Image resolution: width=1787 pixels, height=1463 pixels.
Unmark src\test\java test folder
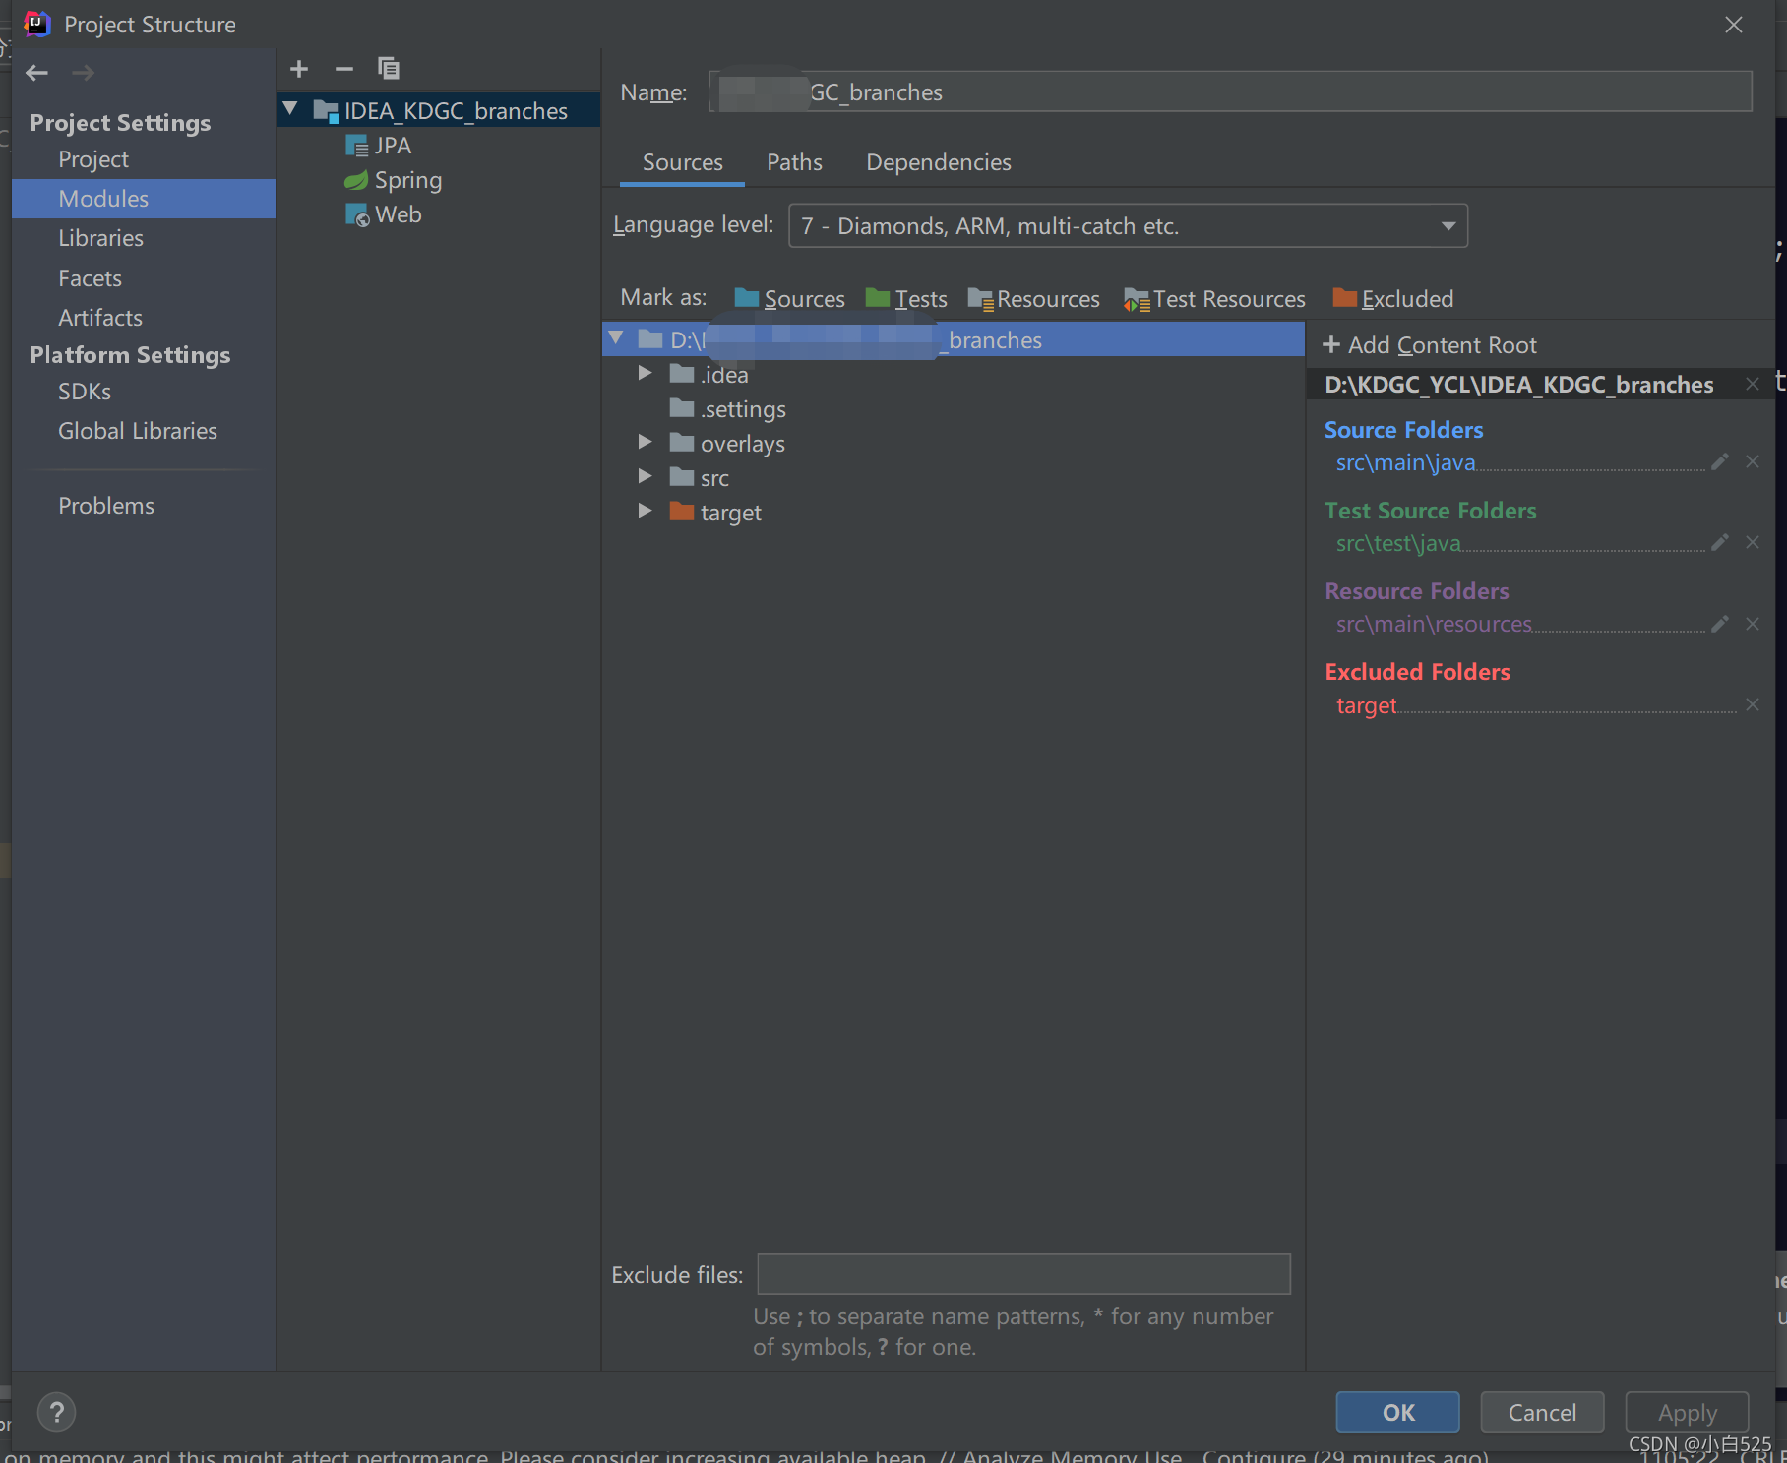(x=1753, y=542)
